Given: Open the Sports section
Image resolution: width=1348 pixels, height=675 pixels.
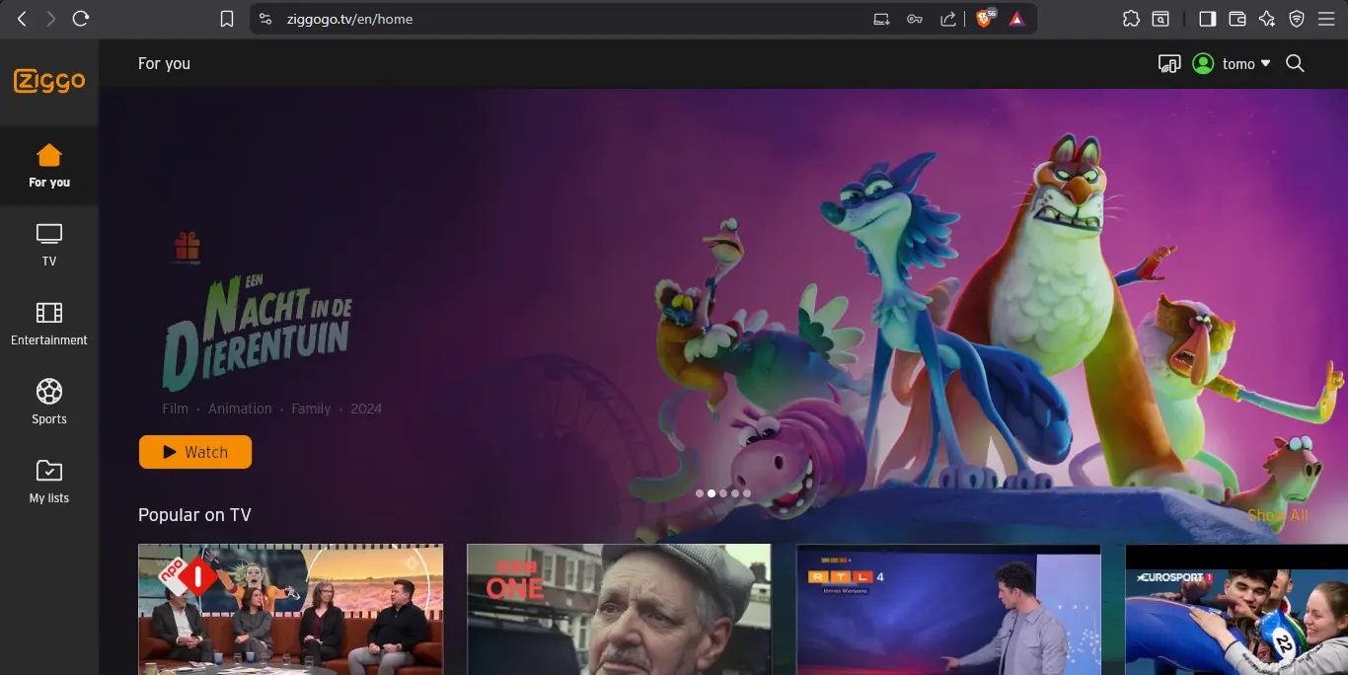Looking at the screenshot, I should point(49,403).
